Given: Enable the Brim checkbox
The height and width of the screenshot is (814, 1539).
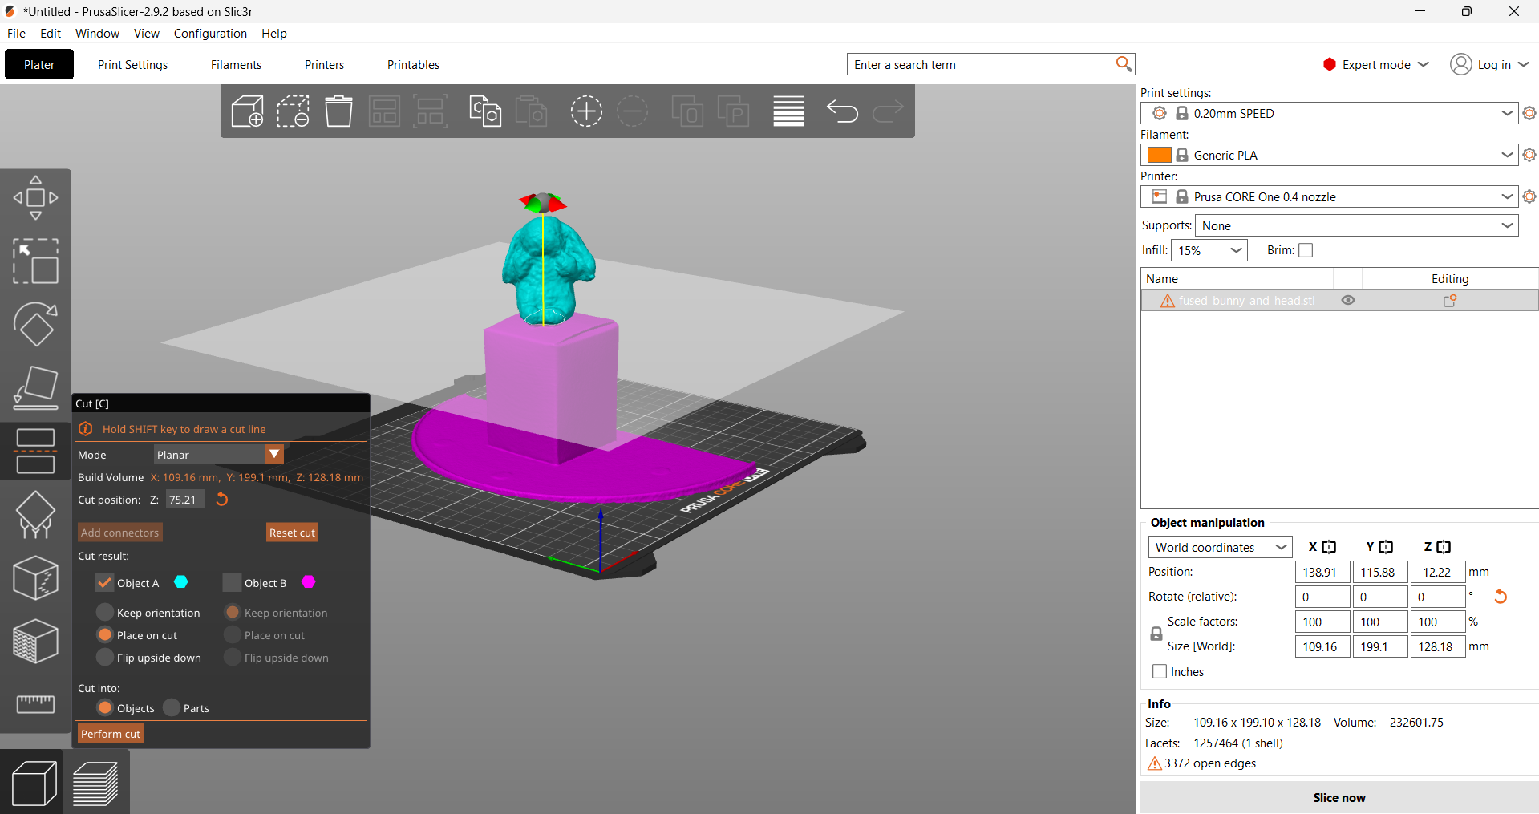Looking at the screenshot, I should tap(1306, 250).
